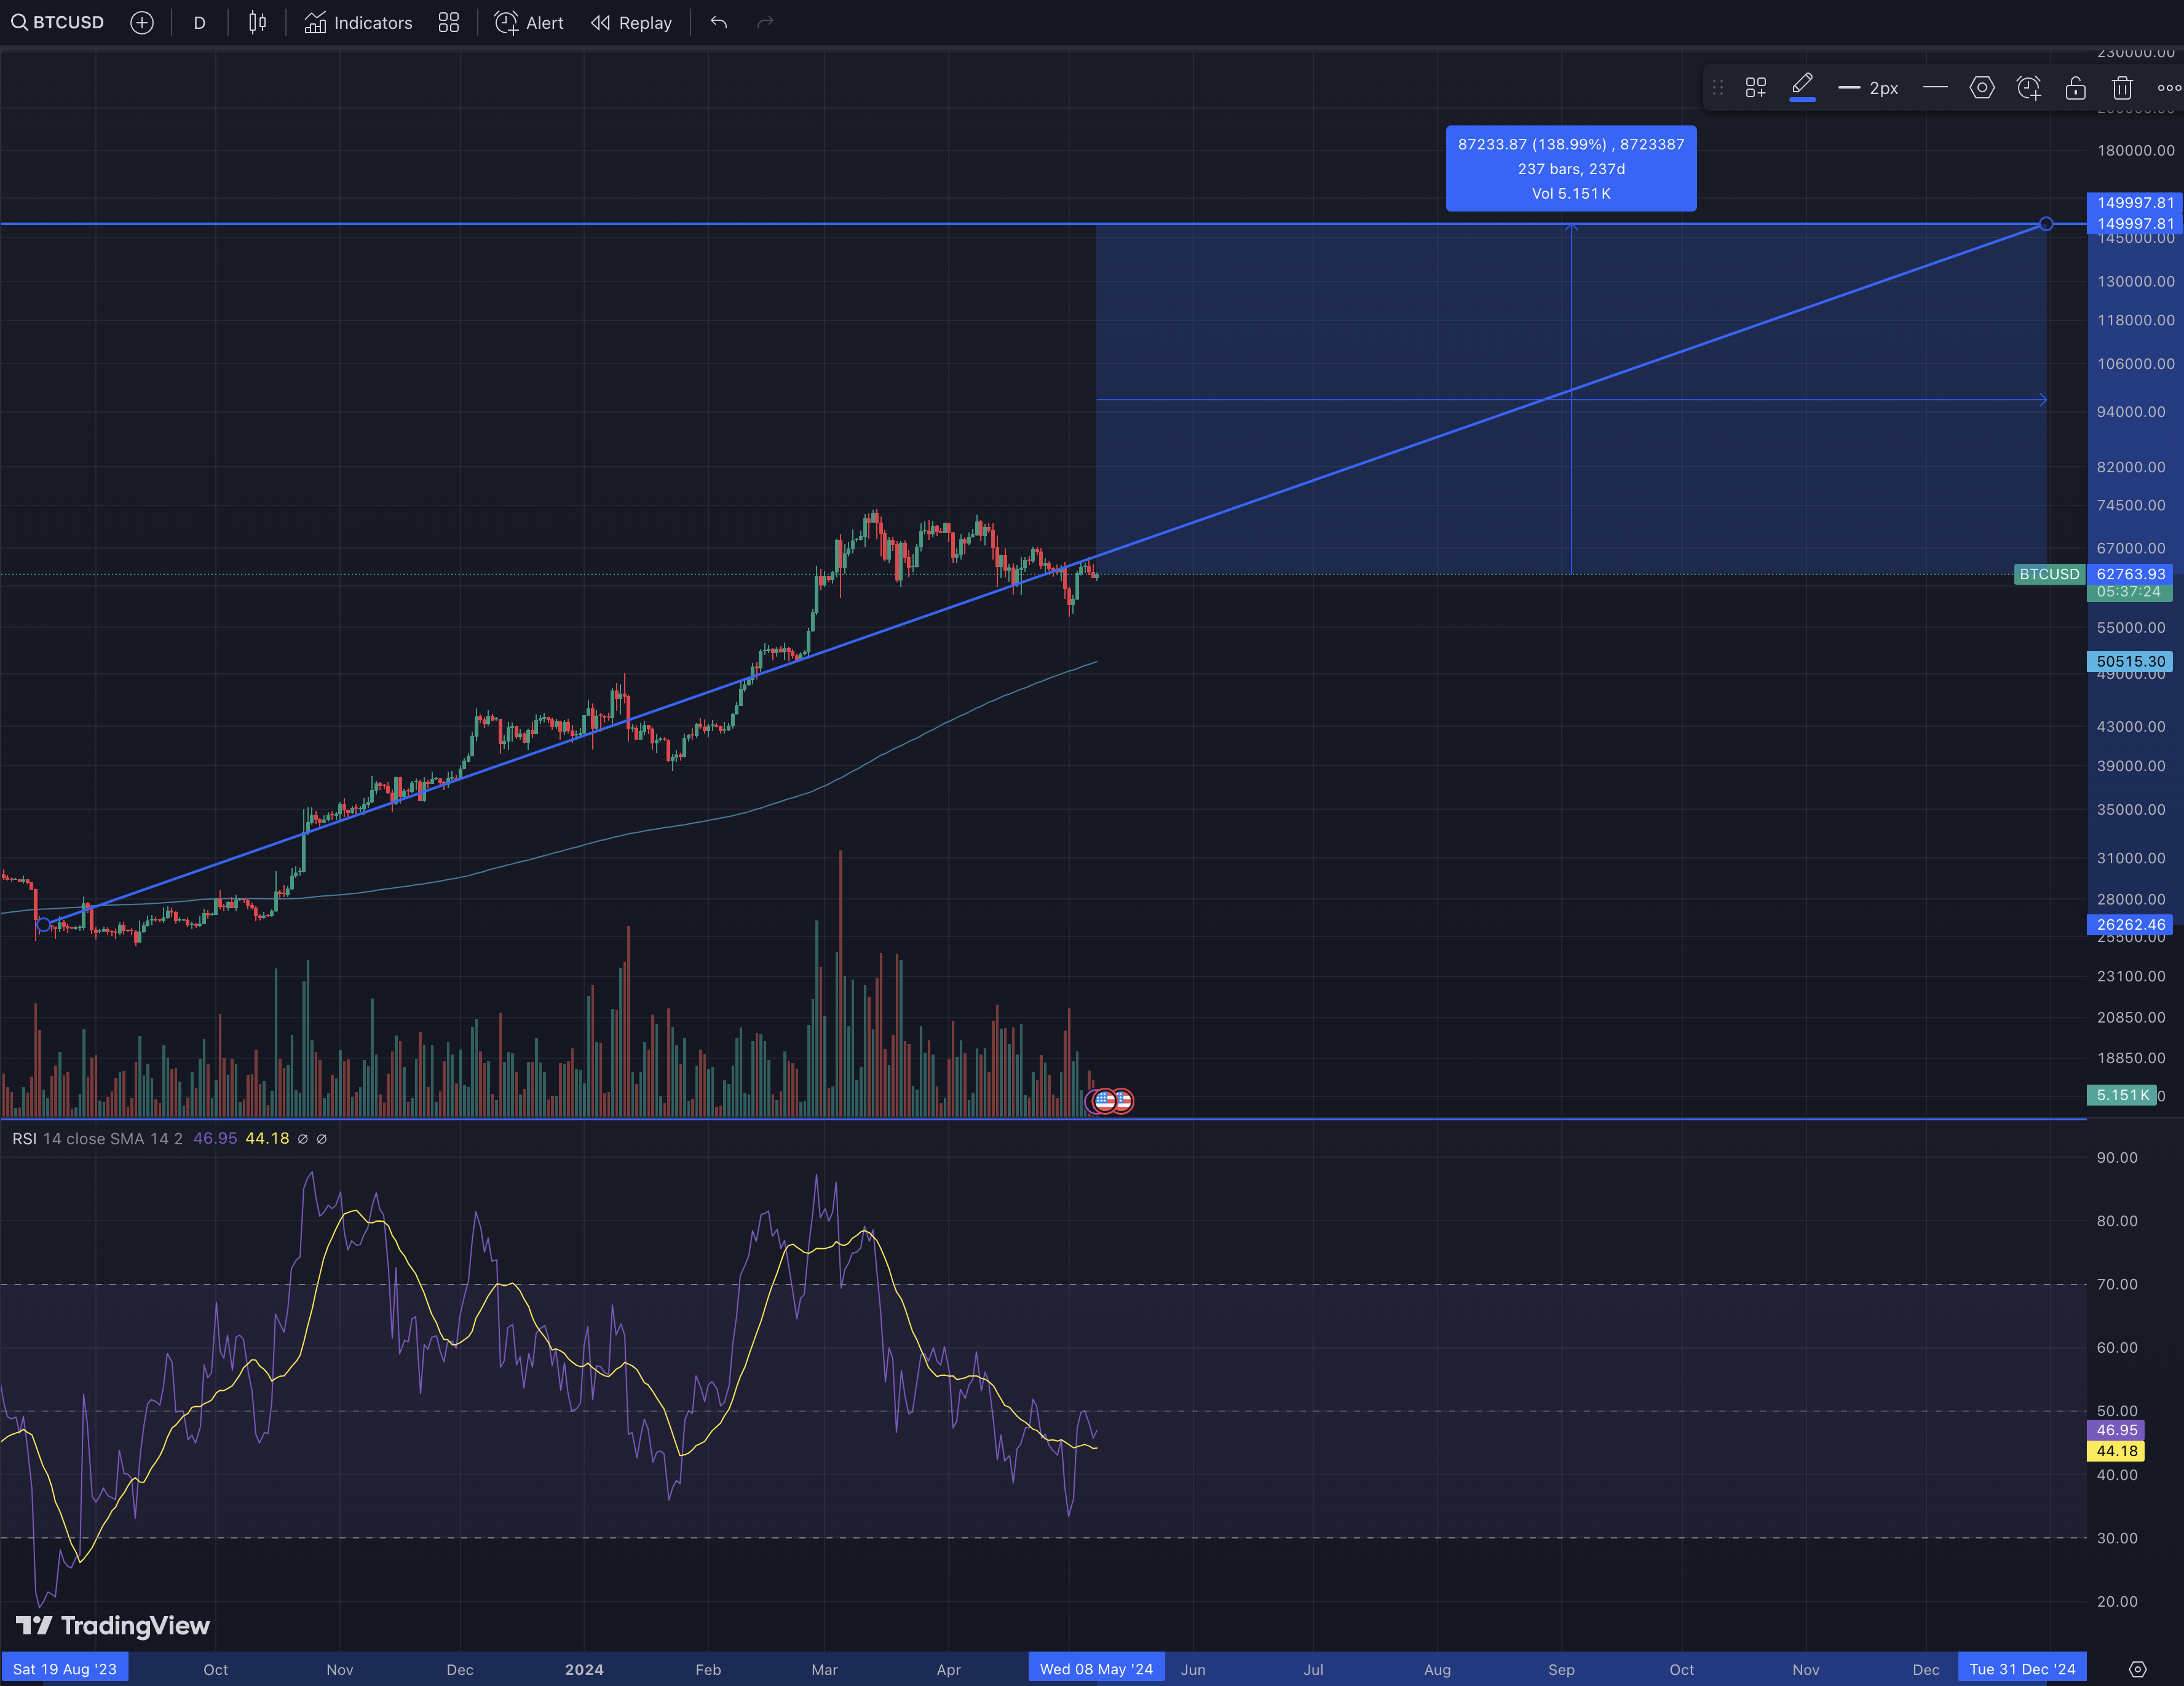Click the 46.95 RSI axis label

click(x=2116, y=1430)
